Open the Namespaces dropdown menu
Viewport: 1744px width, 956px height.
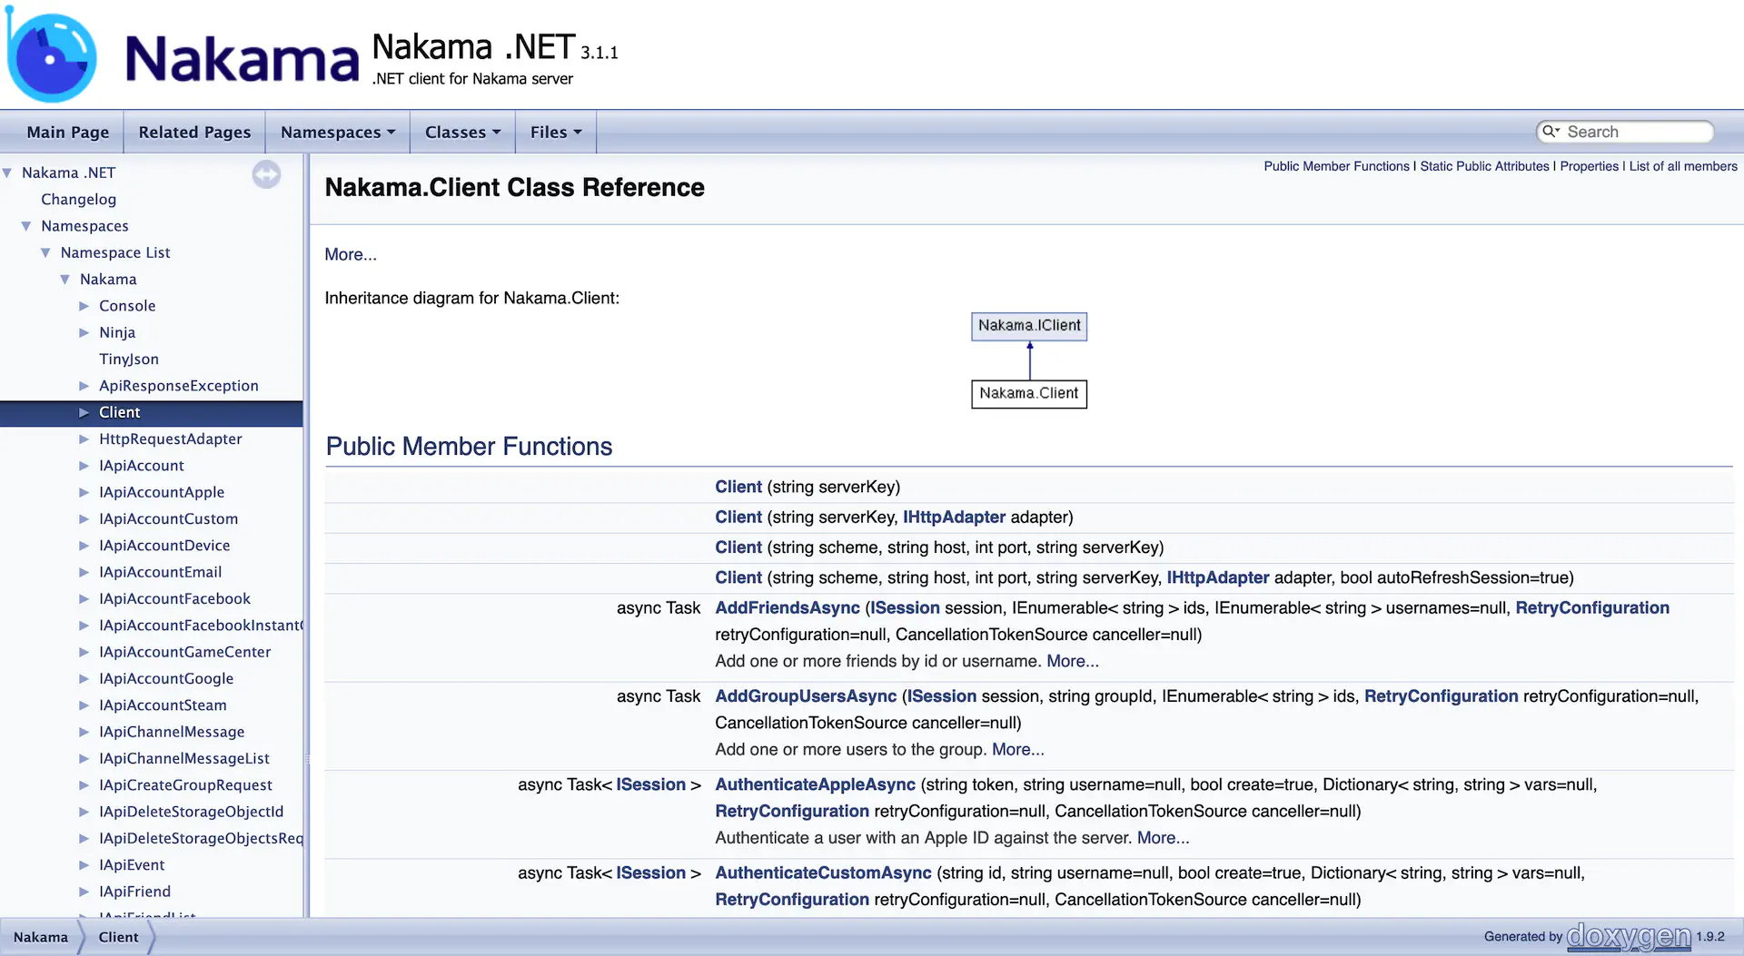(338, 132)
